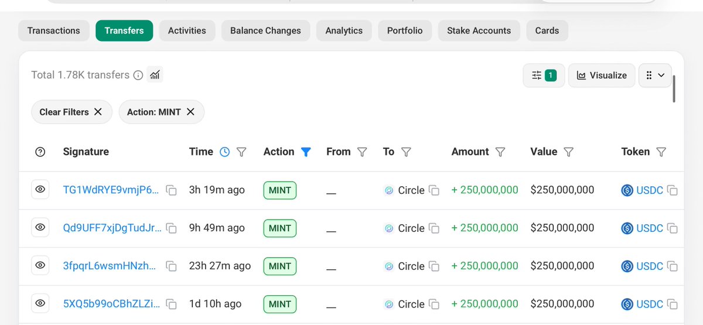Open signature 5XQ5b99oCBhZLZi... link
The width and height of the screenshot is (703, 325).
110,304
